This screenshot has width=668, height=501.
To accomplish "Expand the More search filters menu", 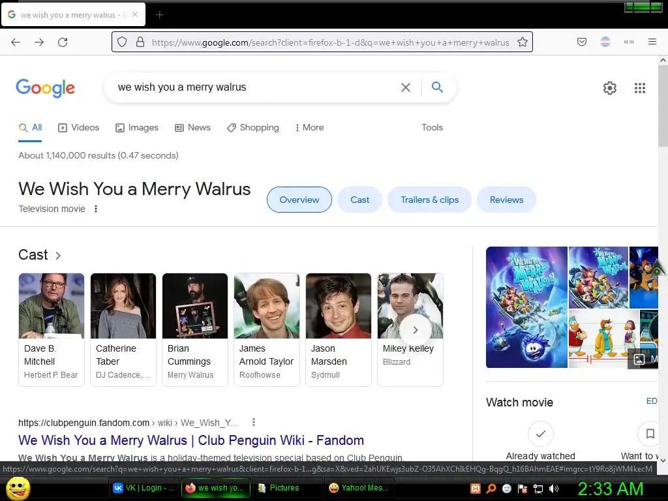I will point(310,127).
